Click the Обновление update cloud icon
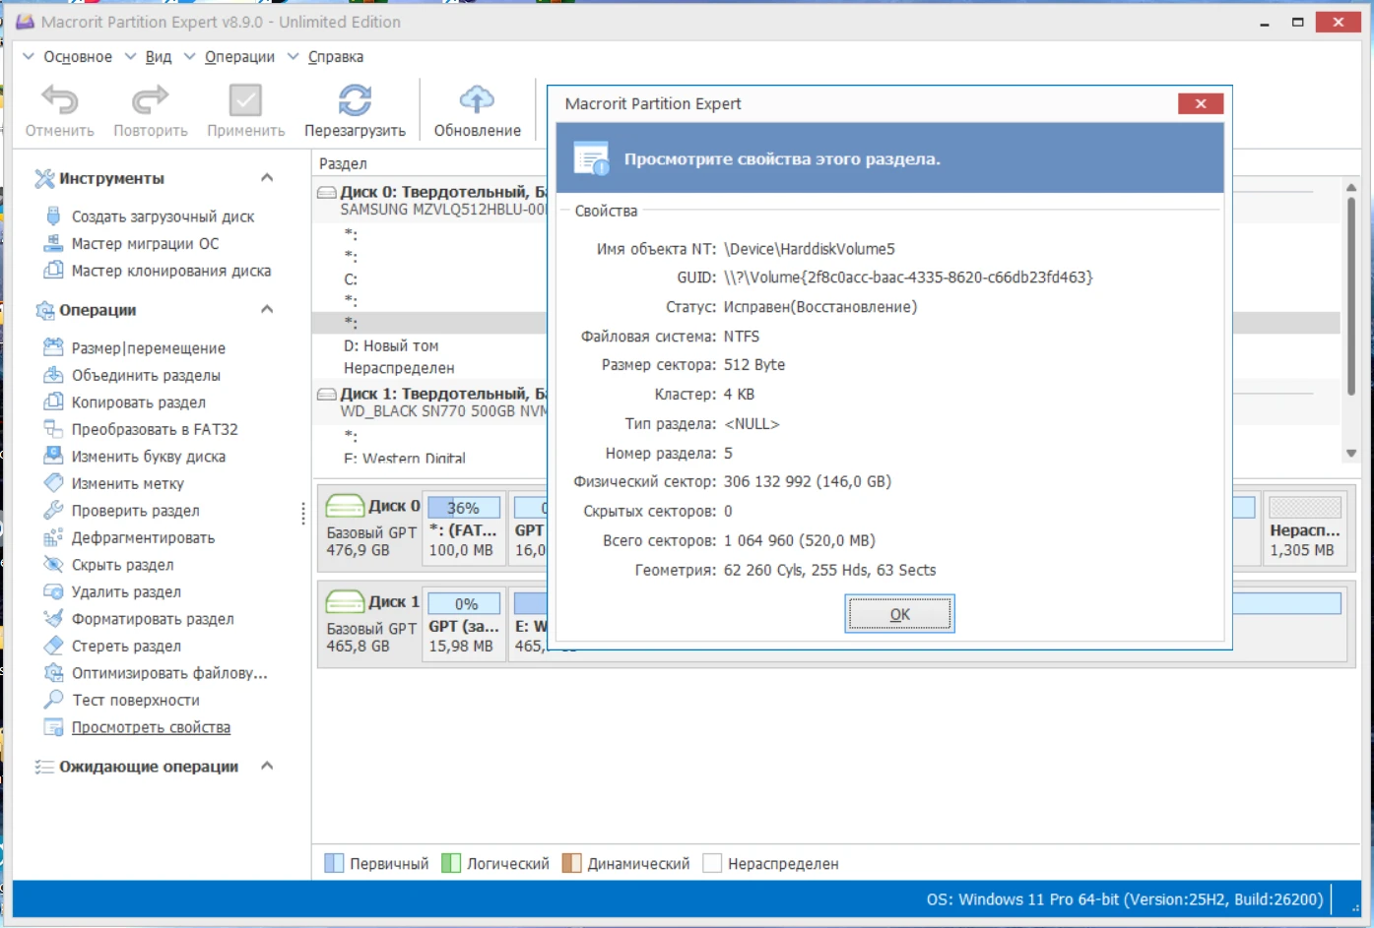 coord(477,100)
